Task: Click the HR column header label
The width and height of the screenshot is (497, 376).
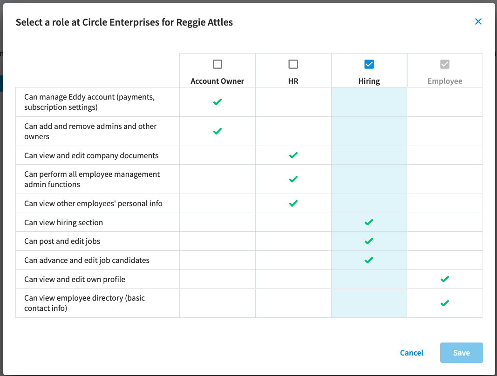Action: point(293,81)
